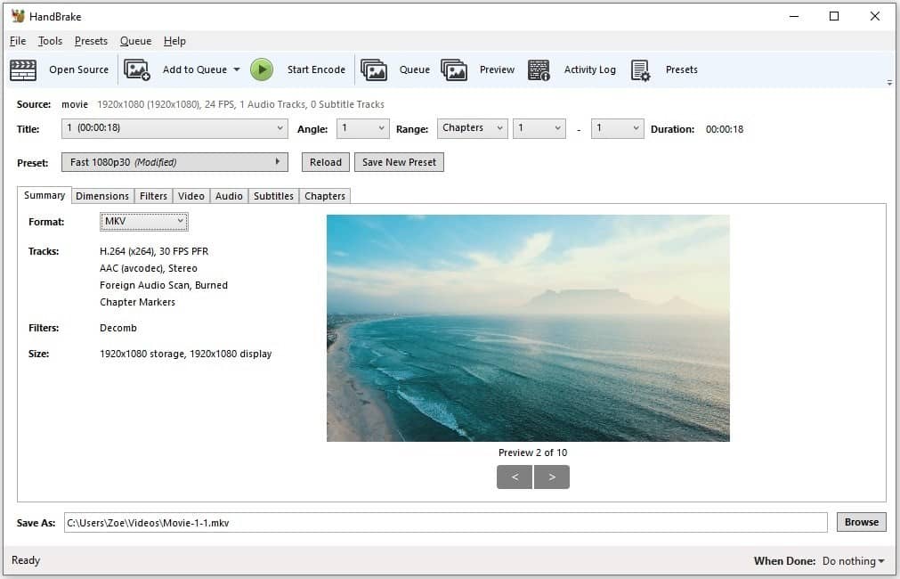
Task: Click the beach preview image
Action: click(528, 328)
